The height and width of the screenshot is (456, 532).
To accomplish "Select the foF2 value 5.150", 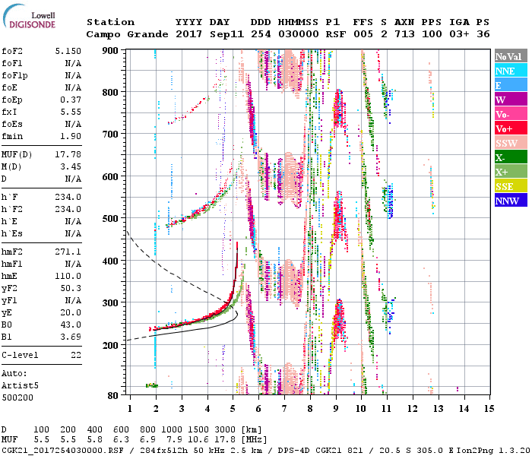I will coord(67,50).
